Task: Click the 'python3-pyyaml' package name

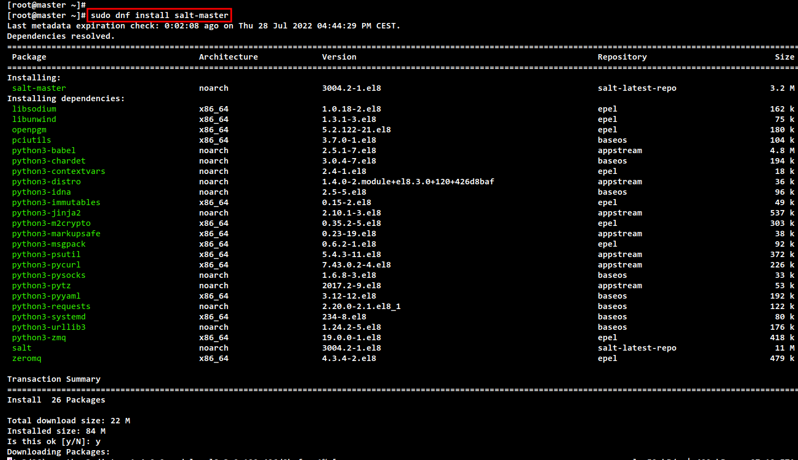Action: pyautogui.click(x=46, y=296)
